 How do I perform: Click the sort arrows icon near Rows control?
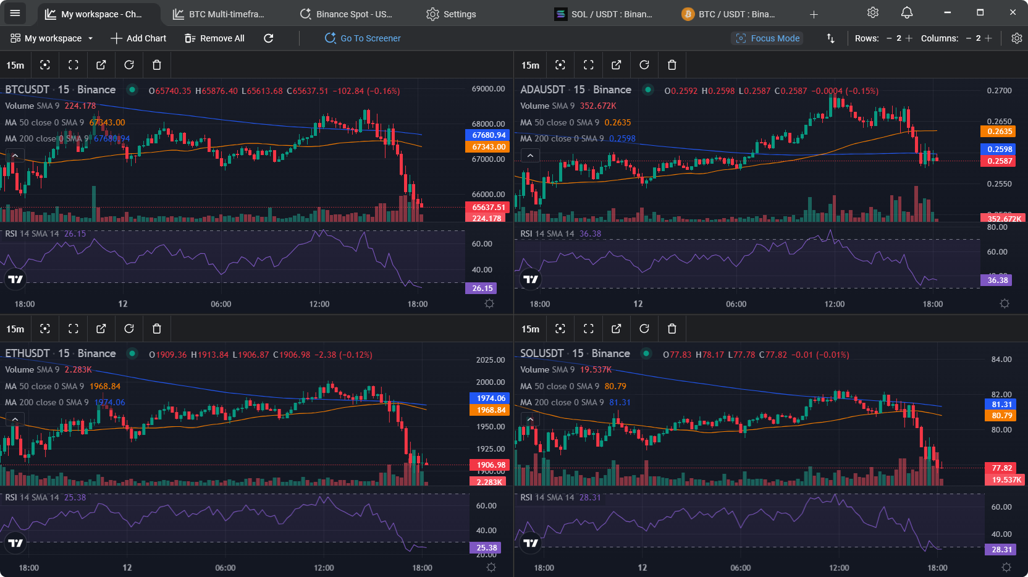[830, 38]
